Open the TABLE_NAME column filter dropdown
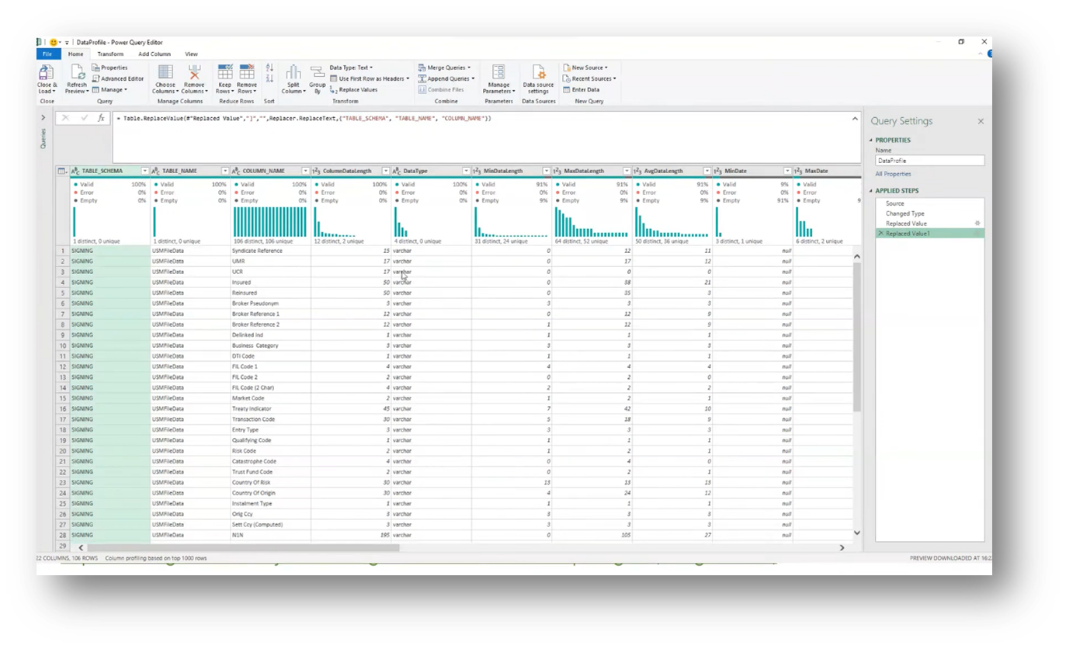The height and width of the screenshot is (649, 1066). pyautogui.click(x=225, y=171)
